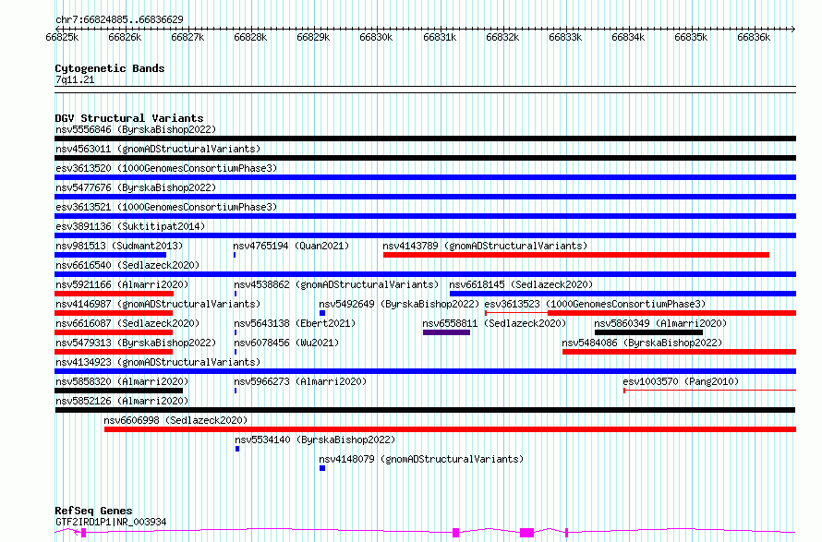Select the purple bar of nsv6558811
Viewport: 822px width, 542px height.
pyautogui.click(x=447, y=332)
